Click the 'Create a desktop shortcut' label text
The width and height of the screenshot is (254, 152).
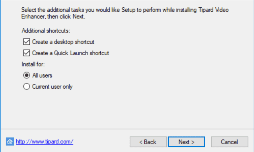[x=63, y=42]
